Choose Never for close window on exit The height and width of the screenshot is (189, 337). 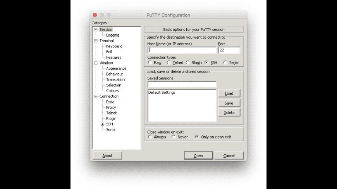174,137
